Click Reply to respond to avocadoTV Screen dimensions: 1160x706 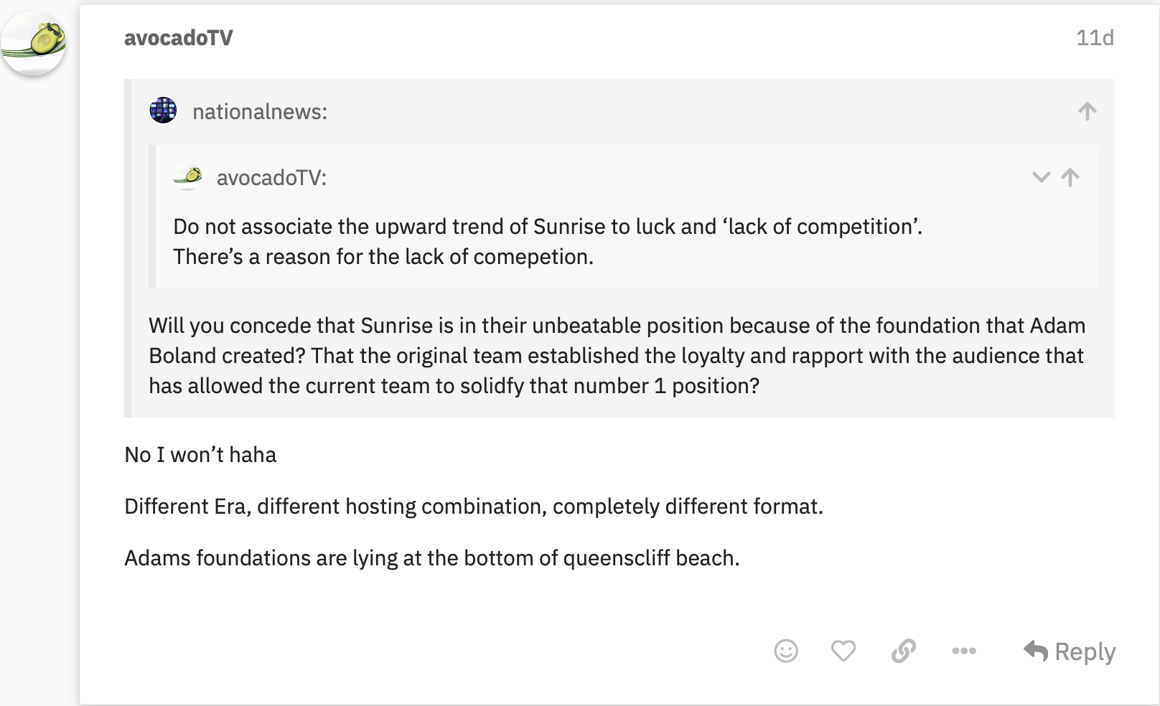coord(1070,651)
